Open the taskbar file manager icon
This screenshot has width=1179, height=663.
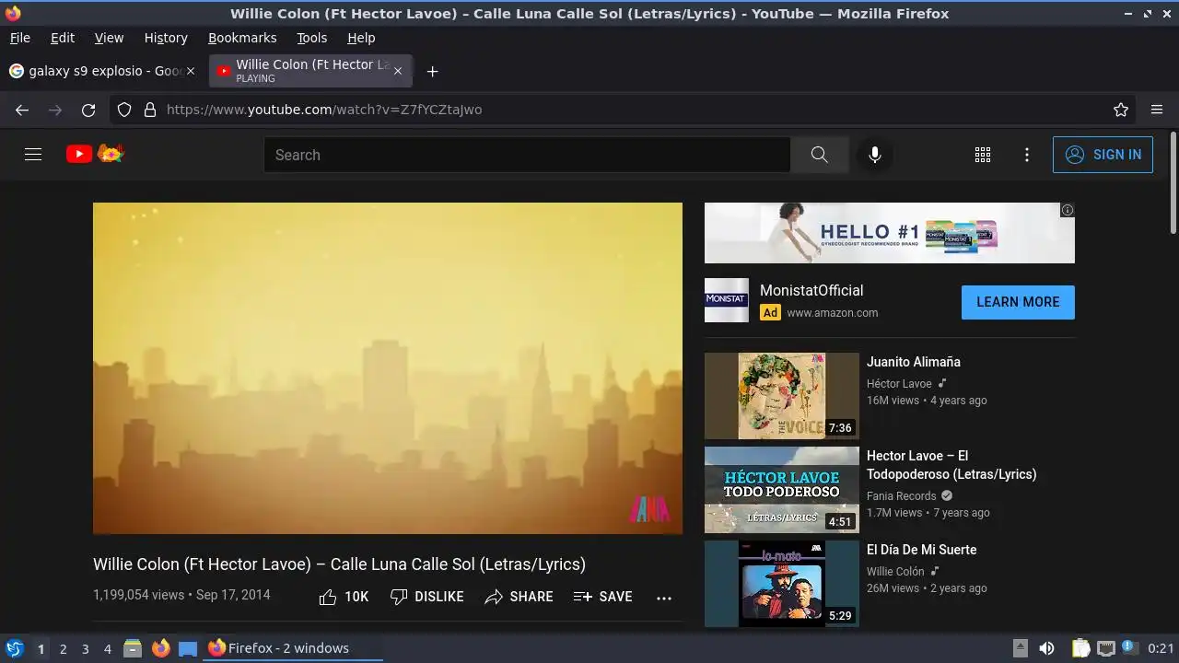pos(133,648)
